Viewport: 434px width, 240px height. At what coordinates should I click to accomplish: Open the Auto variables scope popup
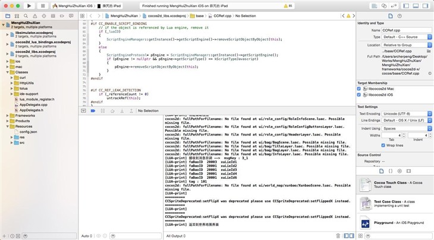[x=87, y=236]
